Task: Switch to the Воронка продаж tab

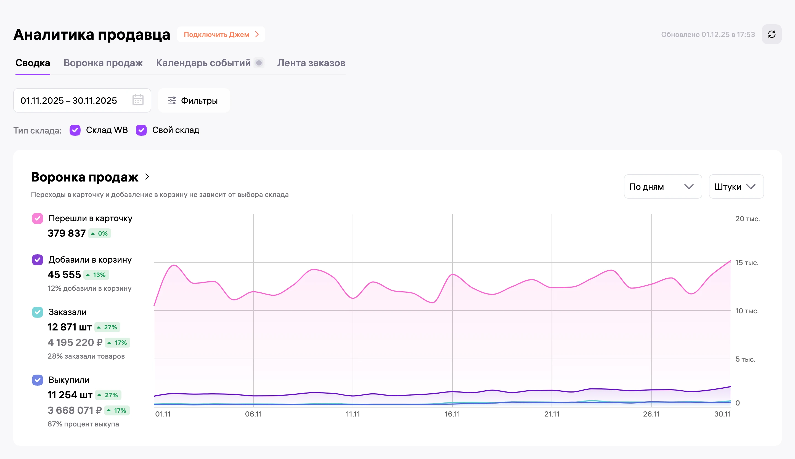Action: [103, 63]
